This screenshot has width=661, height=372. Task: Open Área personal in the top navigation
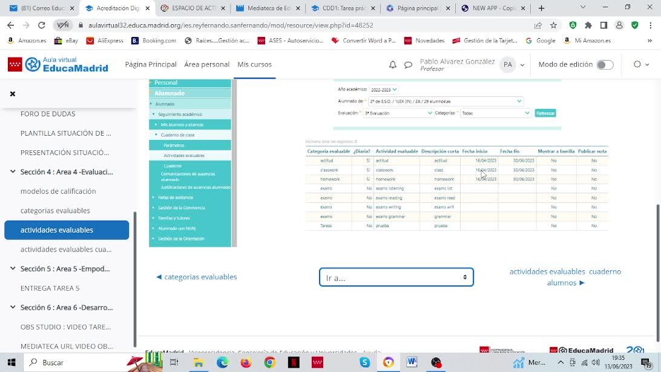(x=206, y=65)
